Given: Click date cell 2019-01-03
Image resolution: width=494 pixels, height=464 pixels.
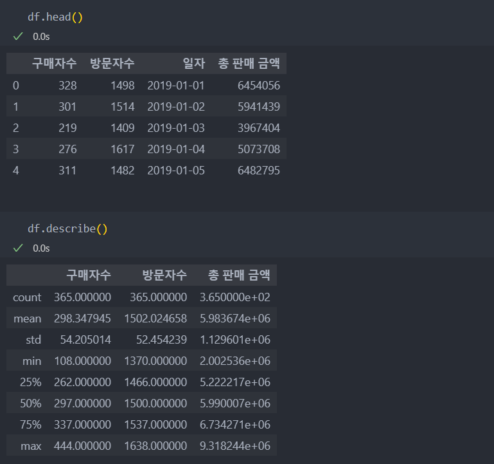Looking at the screenshot, I should [x=176, y=128].
